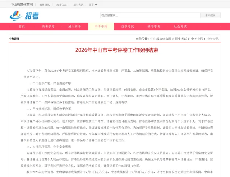Image resolution: width=230 pixels, height=177 pixels.
Task: Click breadcrumb link 中考资讯
Action: point(212,39)
